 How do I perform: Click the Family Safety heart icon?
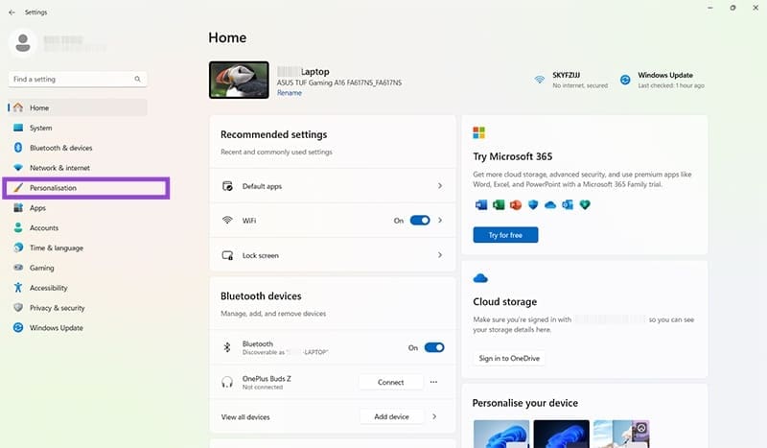585,204
